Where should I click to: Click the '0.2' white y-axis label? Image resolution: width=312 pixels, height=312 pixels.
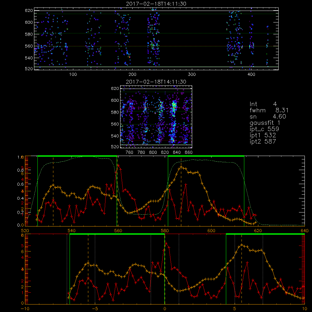tap(21, 212)
